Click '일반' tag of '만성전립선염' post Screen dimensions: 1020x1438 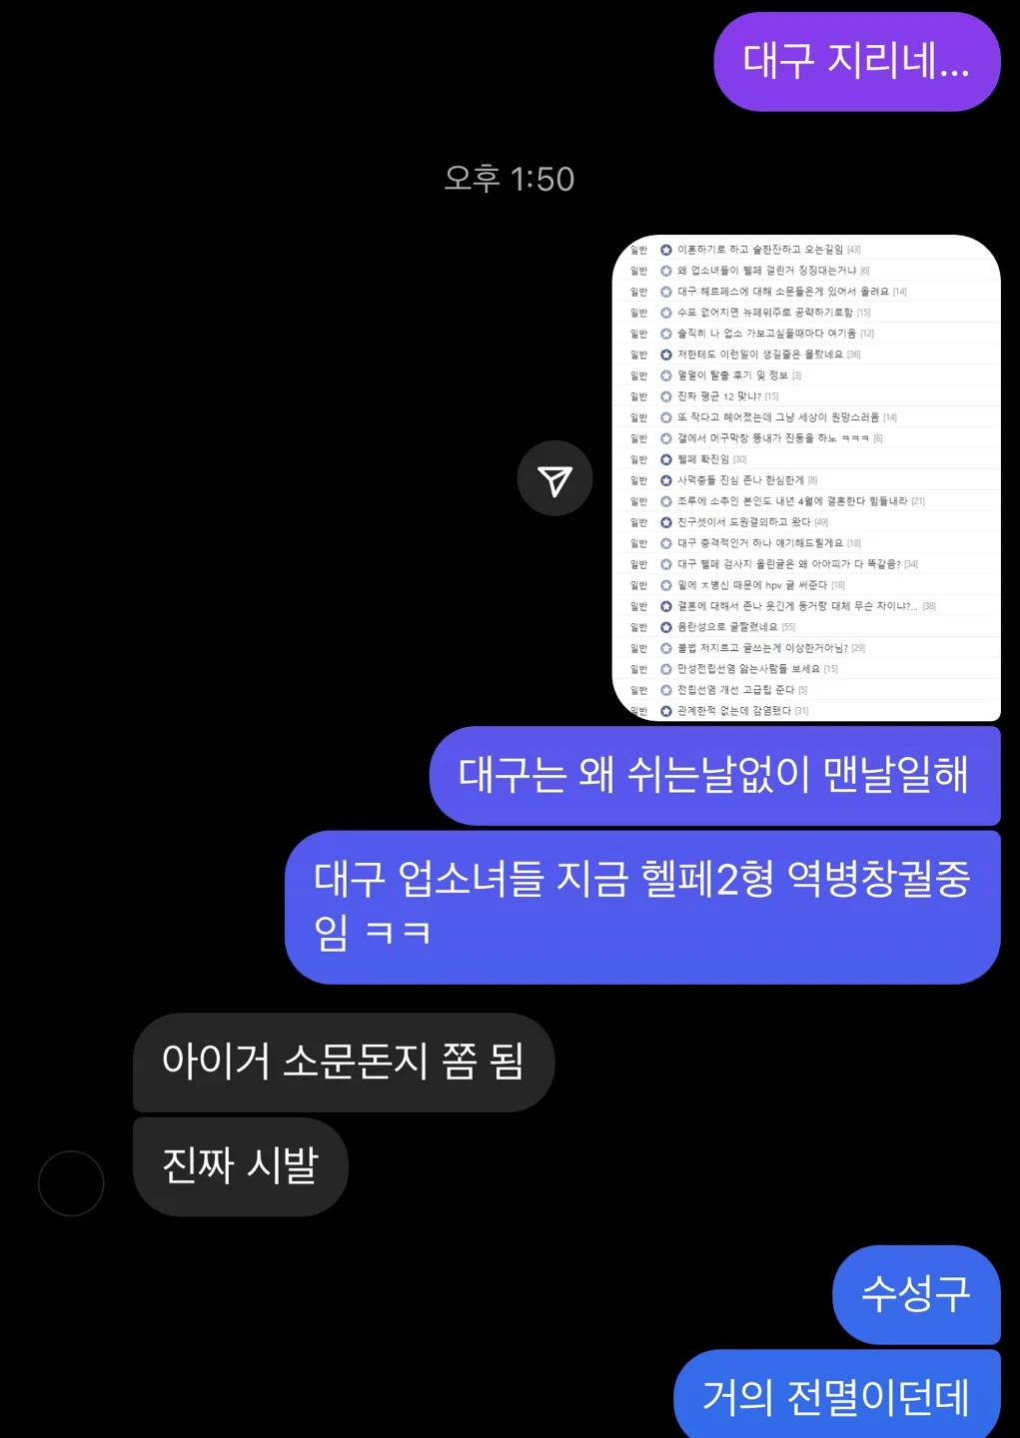(x=638, y=669)
